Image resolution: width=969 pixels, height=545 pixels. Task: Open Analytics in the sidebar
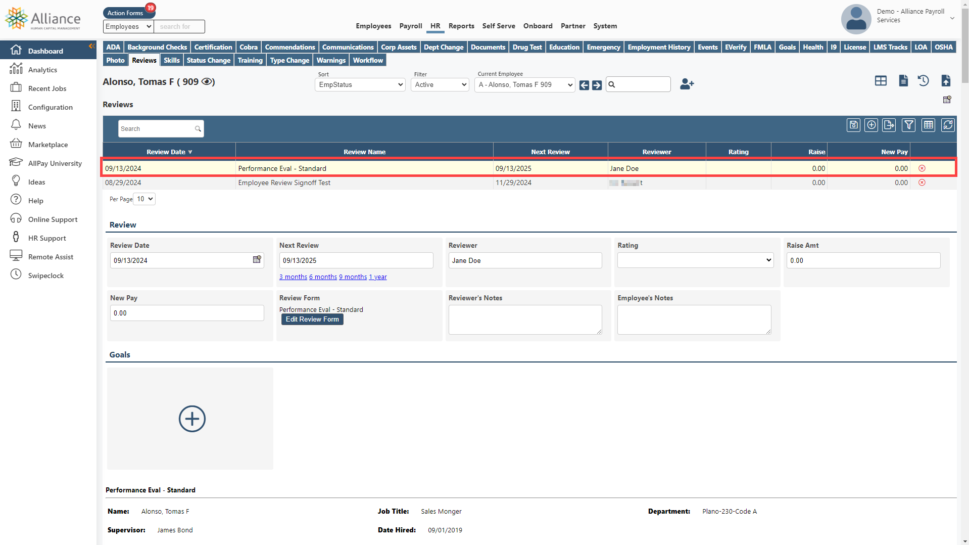pyautogui.click(x=42, y=70)
